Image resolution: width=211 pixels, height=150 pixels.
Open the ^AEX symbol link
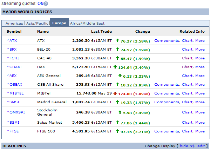click(x=12, y=76)
